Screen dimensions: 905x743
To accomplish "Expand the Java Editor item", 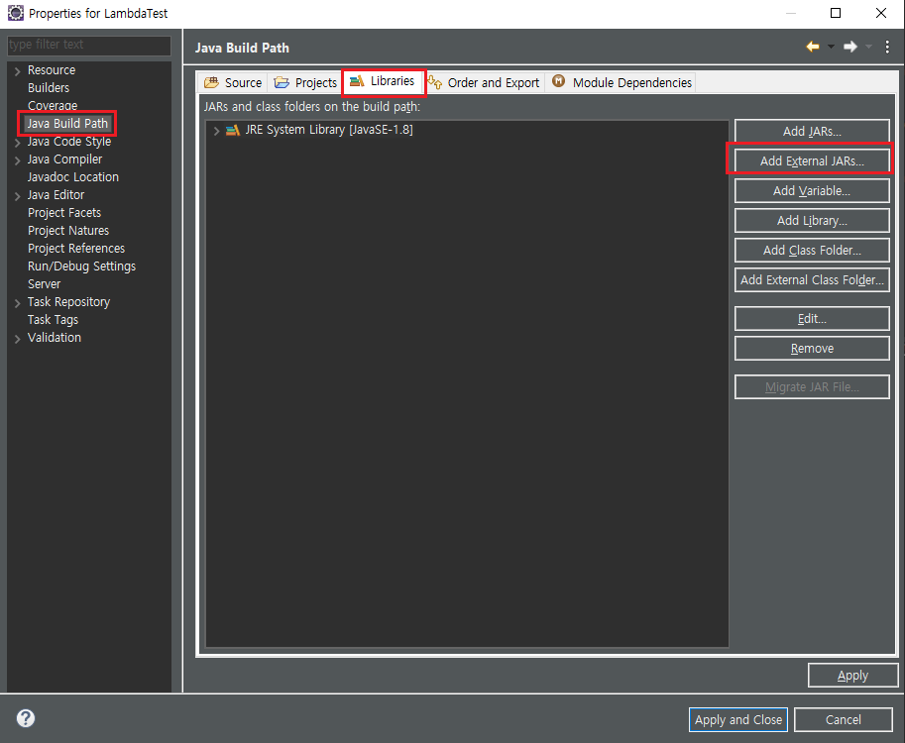I will coord(17,196).
